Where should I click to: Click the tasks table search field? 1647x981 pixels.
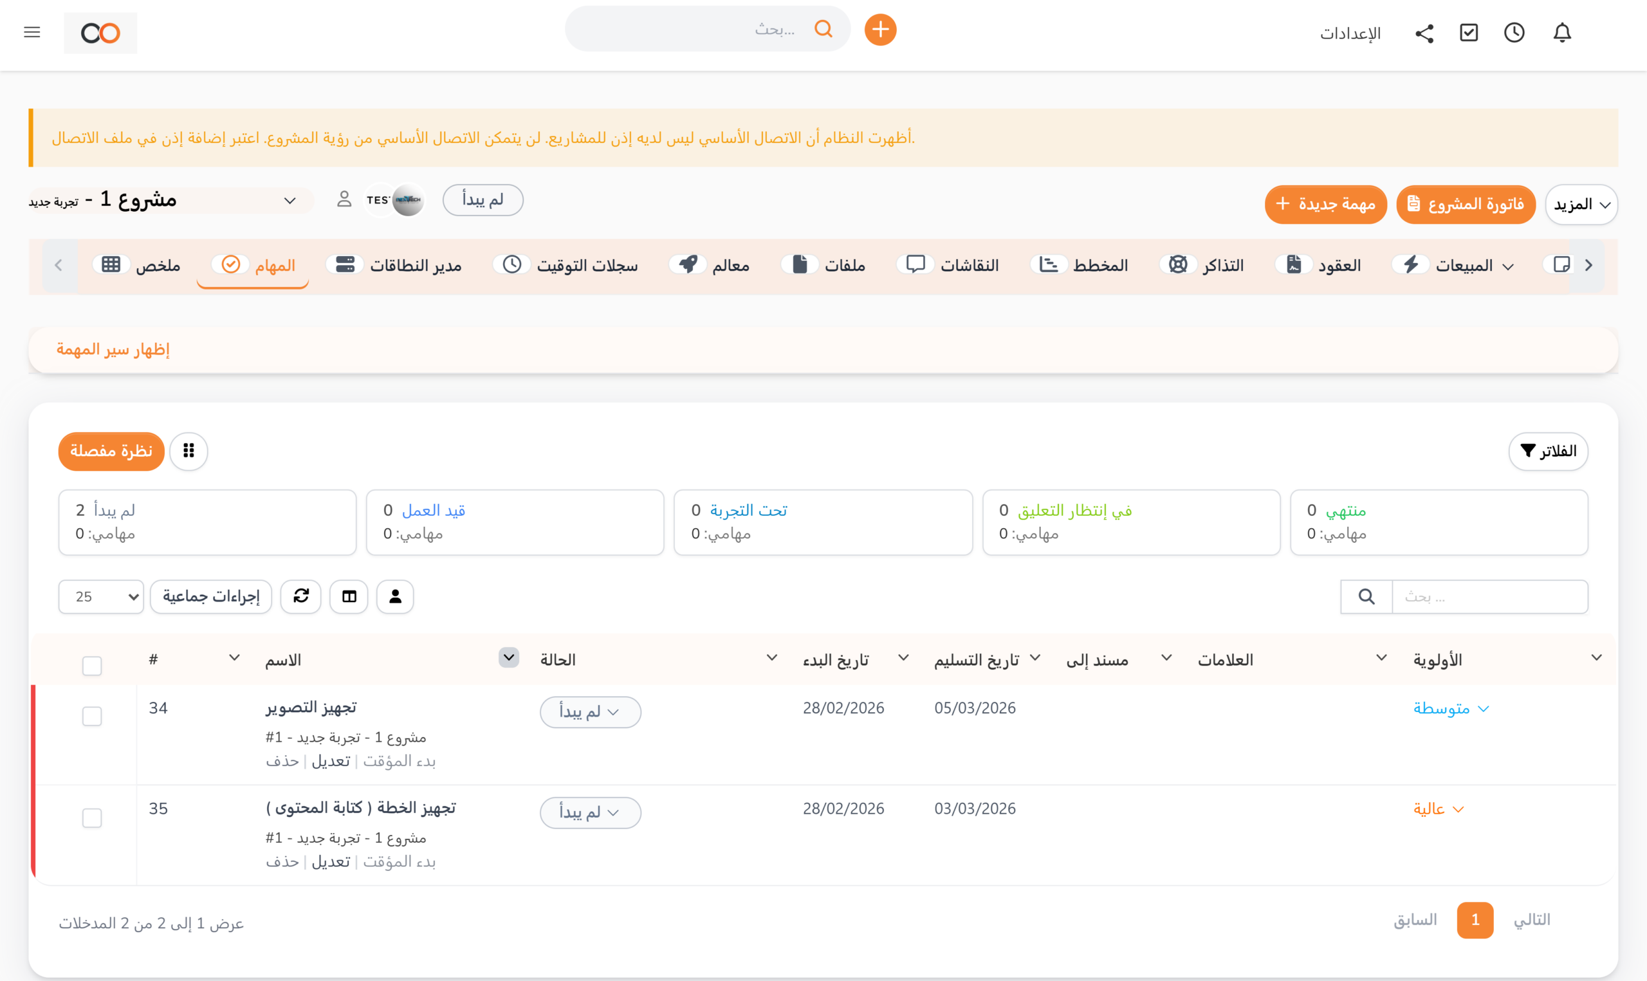tap(1489, 596)
